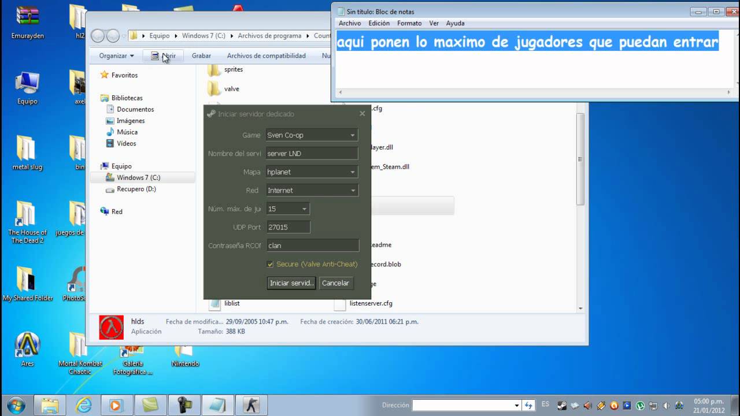Viewport: 740px width, 416px height.
Task: Open the Ayuda menu in Notepad
Action: (x=456, y=23)
